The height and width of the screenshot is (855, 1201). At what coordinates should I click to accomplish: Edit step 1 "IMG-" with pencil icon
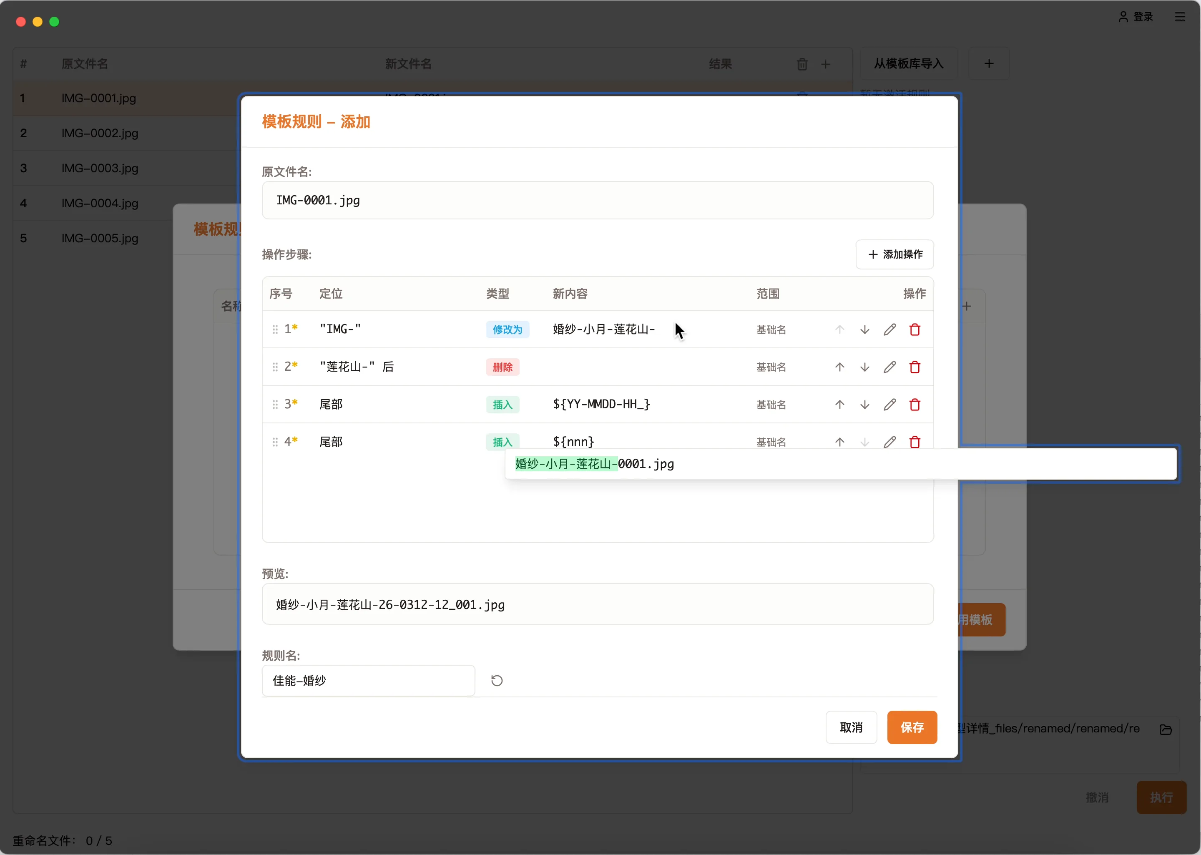click(x=889, y=329)
